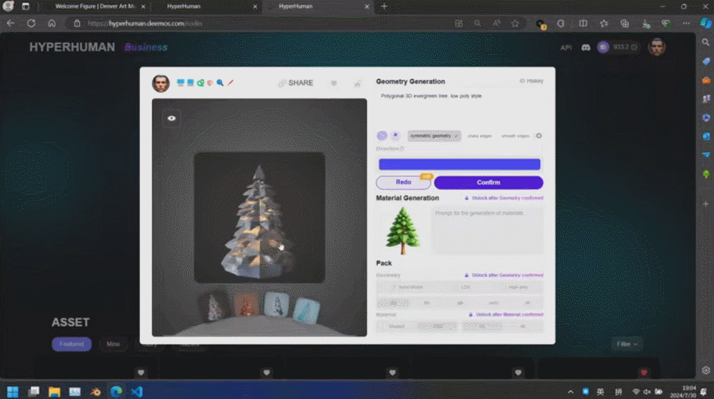Open the History panel
This screenshot has height=399, width=714.
tap(531, 81)
